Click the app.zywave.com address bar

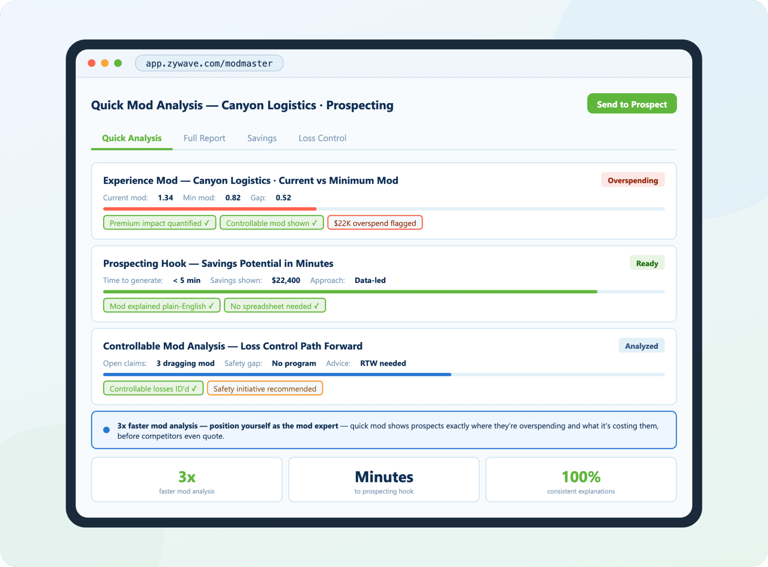click(209, 63)
